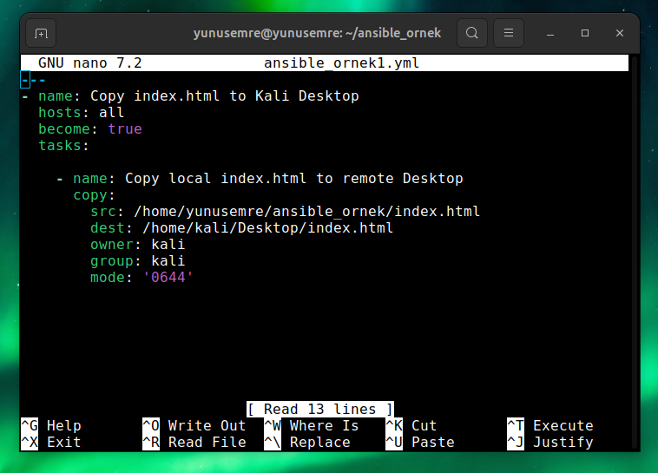This screenshot has height=473, width=658.
Task: Open the hamburger menu in title bar
Action: 509,33
